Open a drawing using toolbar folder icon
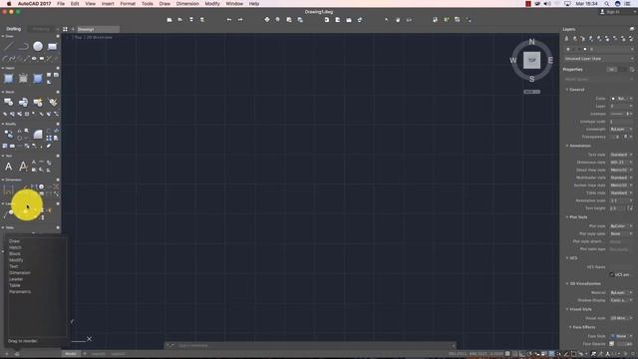Image resolution: width=638 pixels, height=359 pixels. tap(179, 20)
